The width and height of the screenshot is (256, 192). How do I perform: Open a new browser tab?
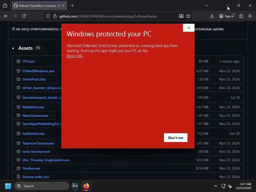[72, 5]
